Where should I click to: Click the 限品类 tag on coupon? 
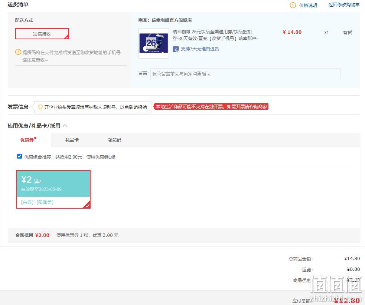pyautogui.click(x=45, y=202)
